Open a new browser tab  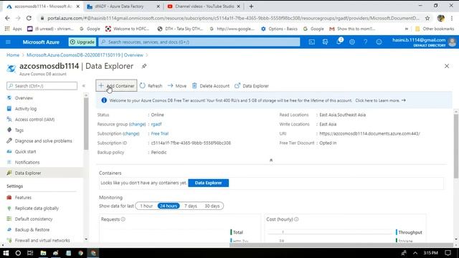[251, 6]
